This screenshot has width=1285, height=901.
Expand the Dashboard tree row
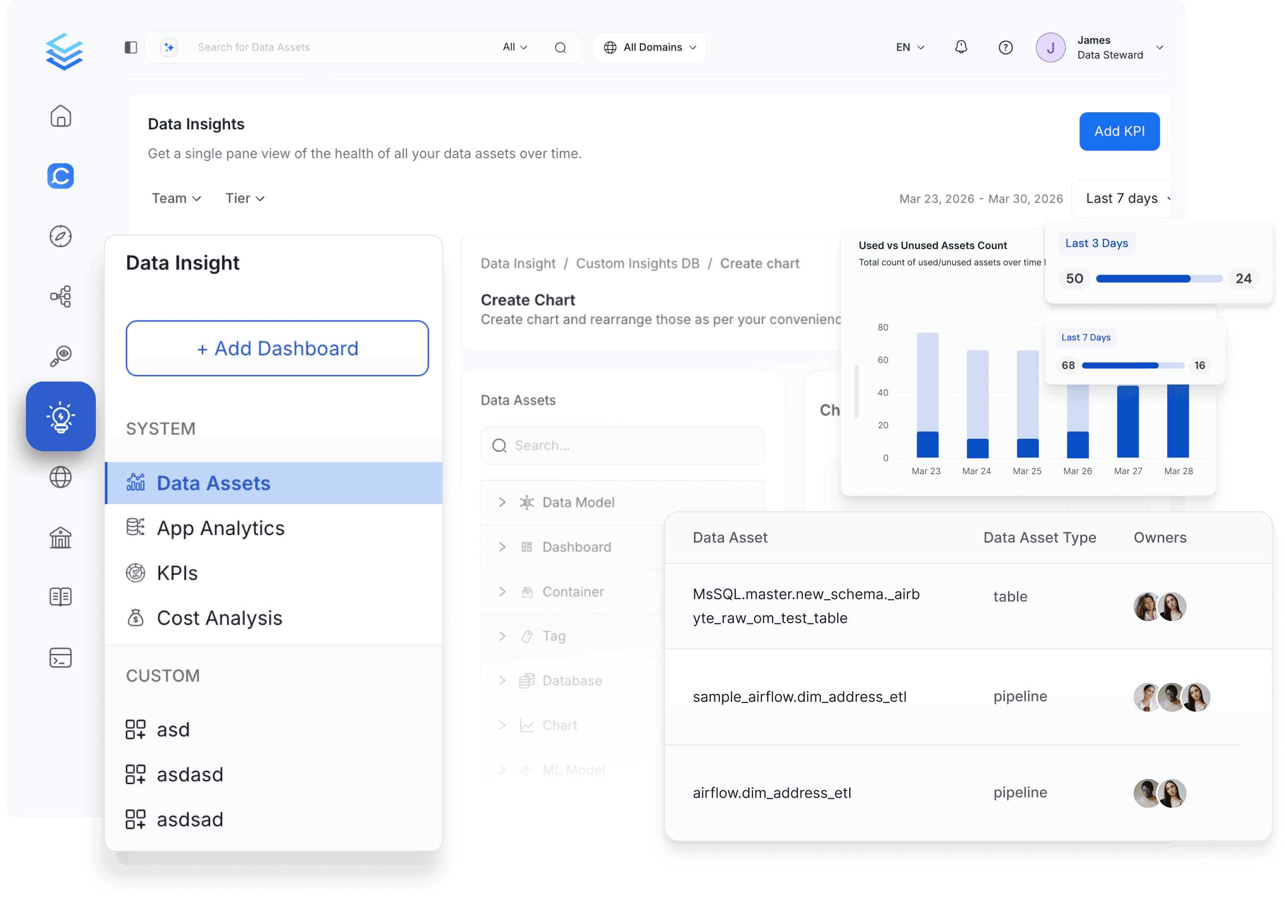(x=502, y=547)
